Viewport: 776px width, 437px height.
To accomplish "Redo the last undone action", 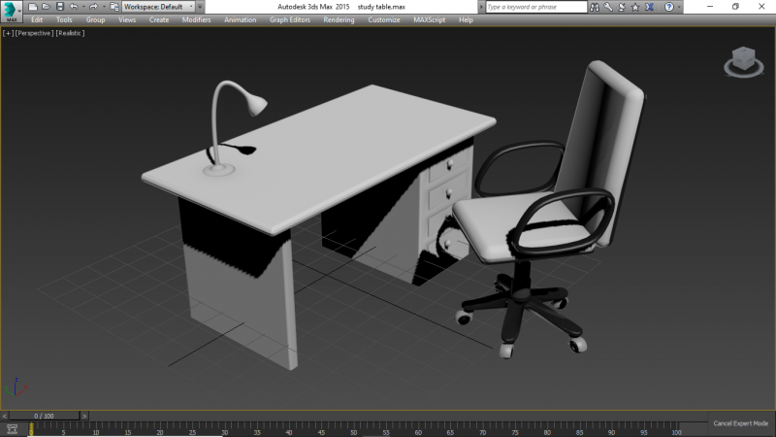I will coord(93,7).
